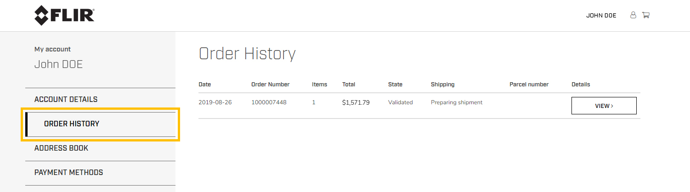
Task: Open the shopping cart icon
Action: coord(645,15)
